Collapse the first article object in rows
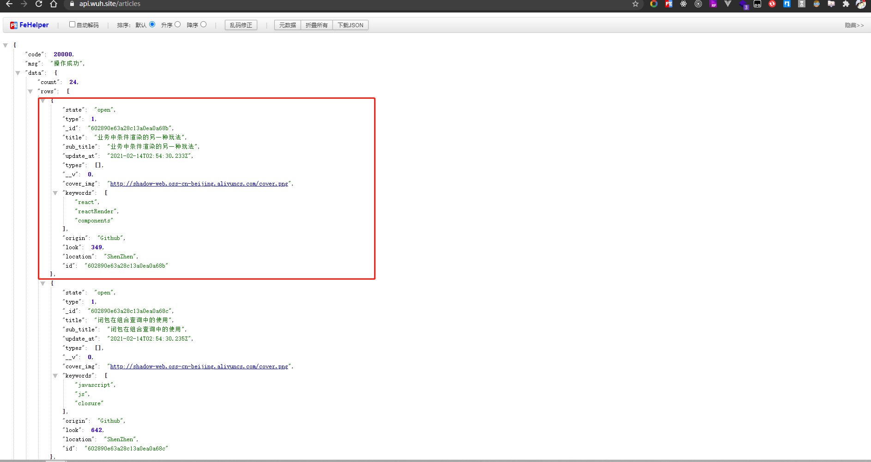The height and width of the screenshot is (462, 871). point(43,100)
